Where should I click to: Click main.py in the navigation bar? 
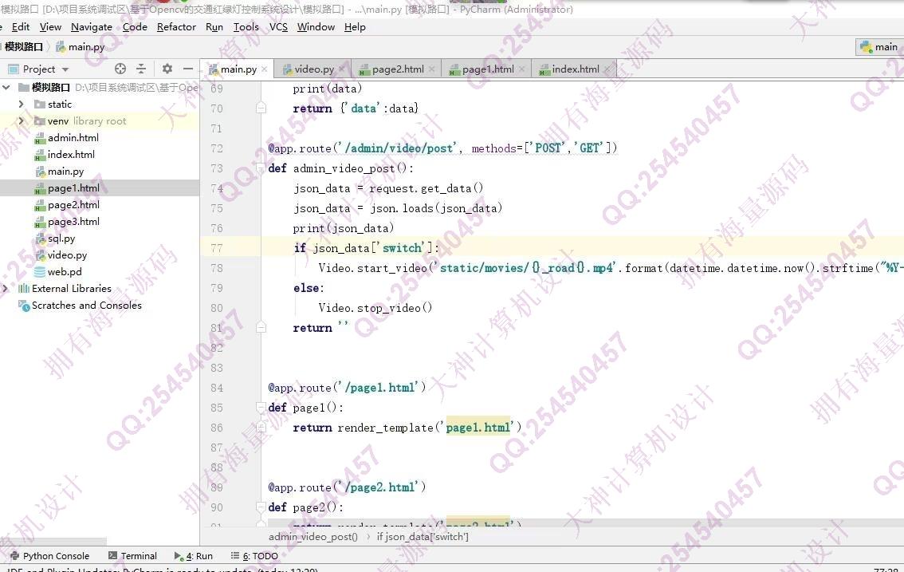(81, 47)
